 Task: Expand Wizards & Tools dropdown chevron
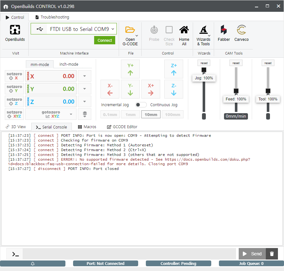[209, 36]
